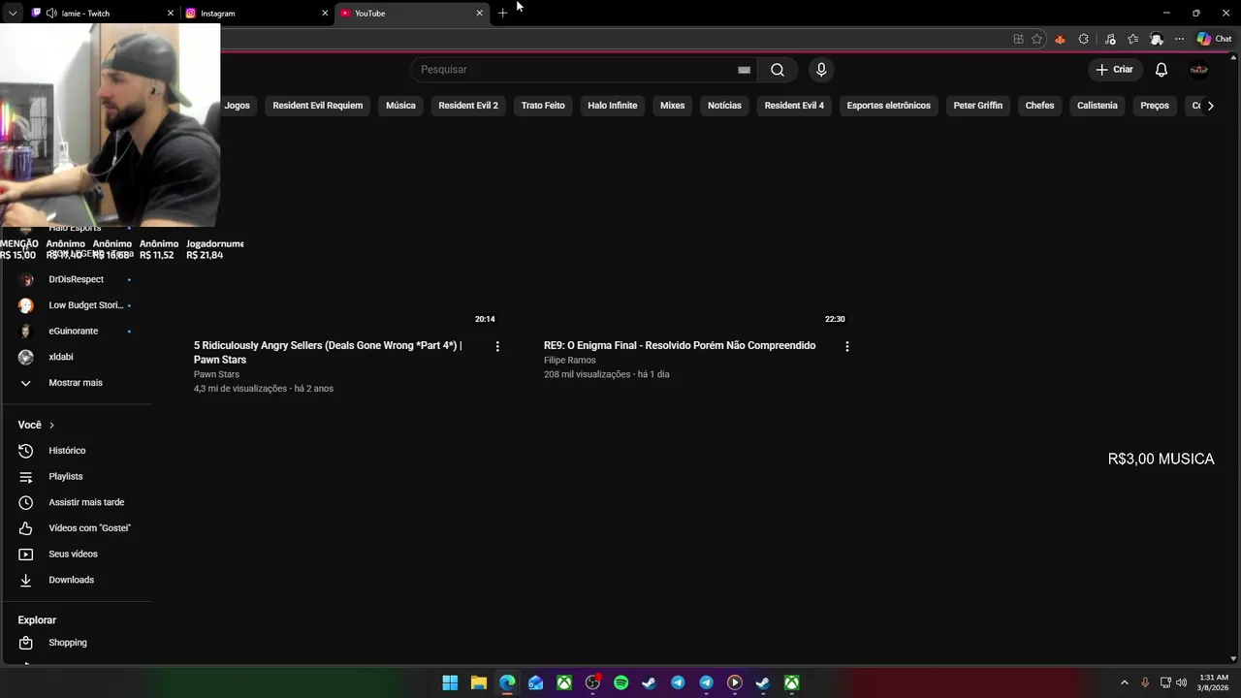This screenshot has width=1241, height=698.
Task: Click the YouTube search magnifier button
Action: pos(778,70)
